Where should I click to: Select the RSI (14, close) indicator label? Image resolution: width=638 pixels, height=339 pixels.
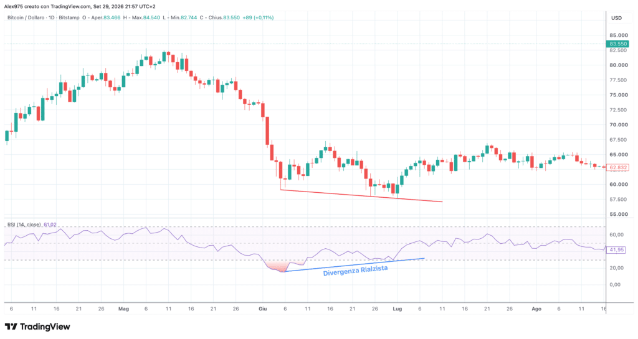point(24,225)
